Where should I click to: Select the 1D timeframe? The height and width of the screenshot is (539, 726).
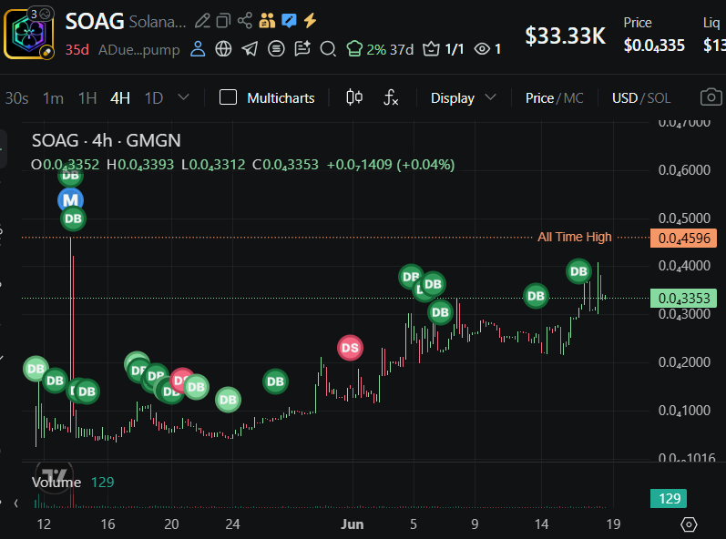click(x=154, y=98)
